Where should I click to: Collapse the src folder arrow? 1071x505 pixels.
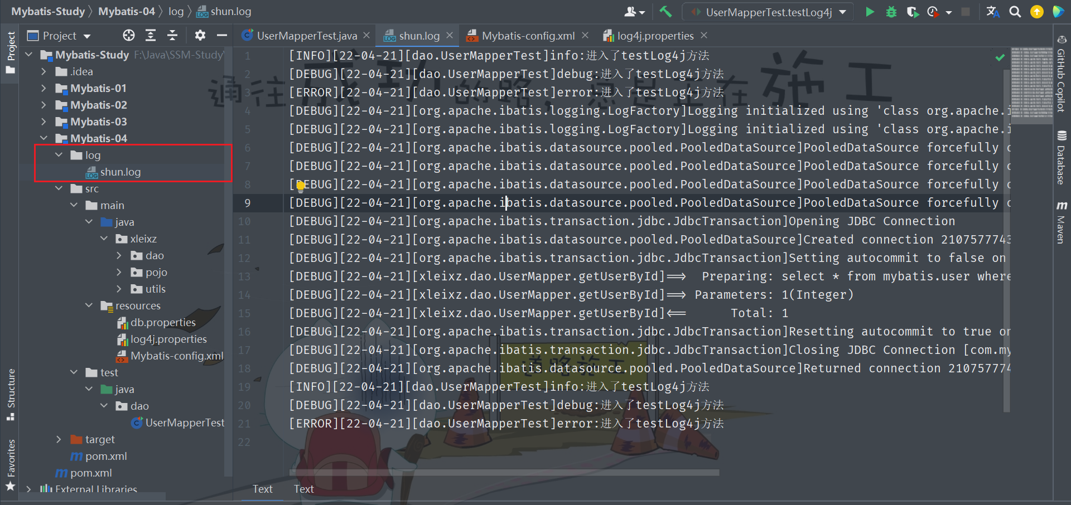click(x=59, y=188)
